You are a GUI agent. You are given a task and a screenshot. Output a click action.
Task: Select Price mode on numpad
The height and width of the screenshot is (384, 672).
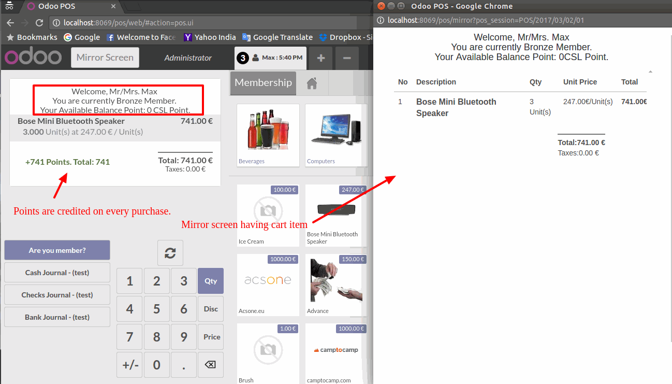pyautogui.click(x=211, y=337)
